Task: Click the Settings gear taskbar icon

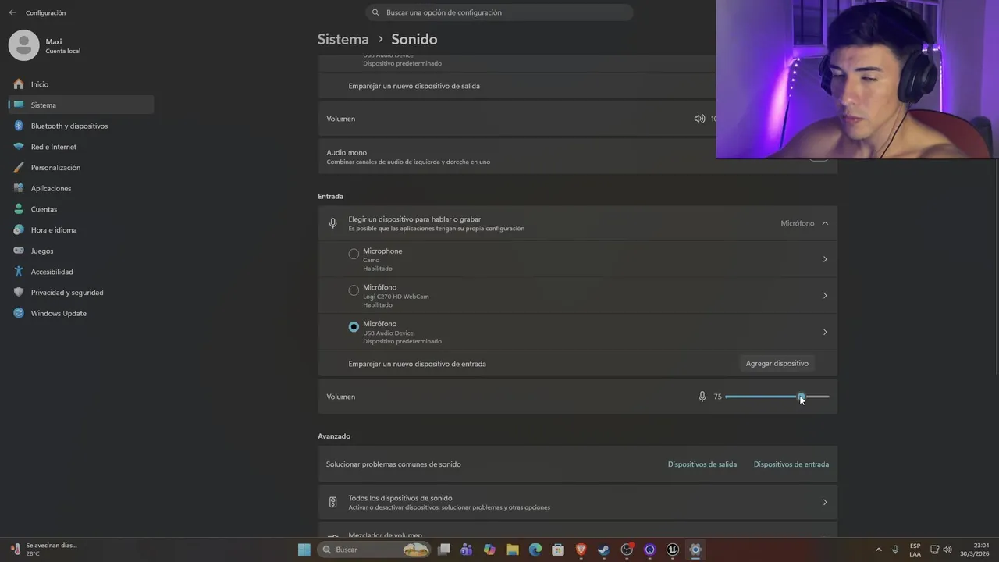Action: point(695,550)
